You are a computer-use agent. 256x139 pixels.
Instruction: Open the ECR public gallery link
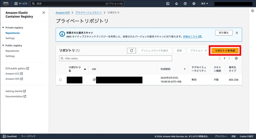[17, 68]
